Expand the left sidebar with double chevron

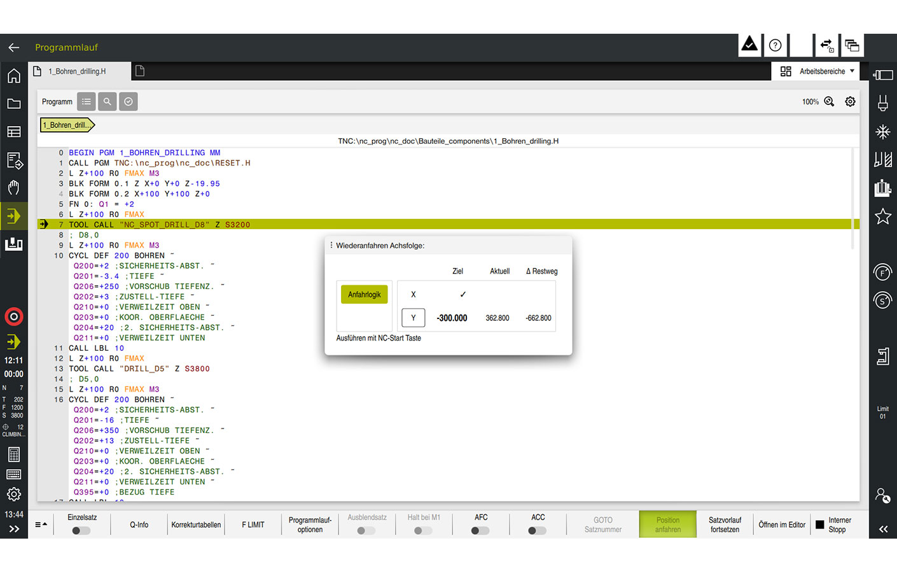[x=14, y=529]
